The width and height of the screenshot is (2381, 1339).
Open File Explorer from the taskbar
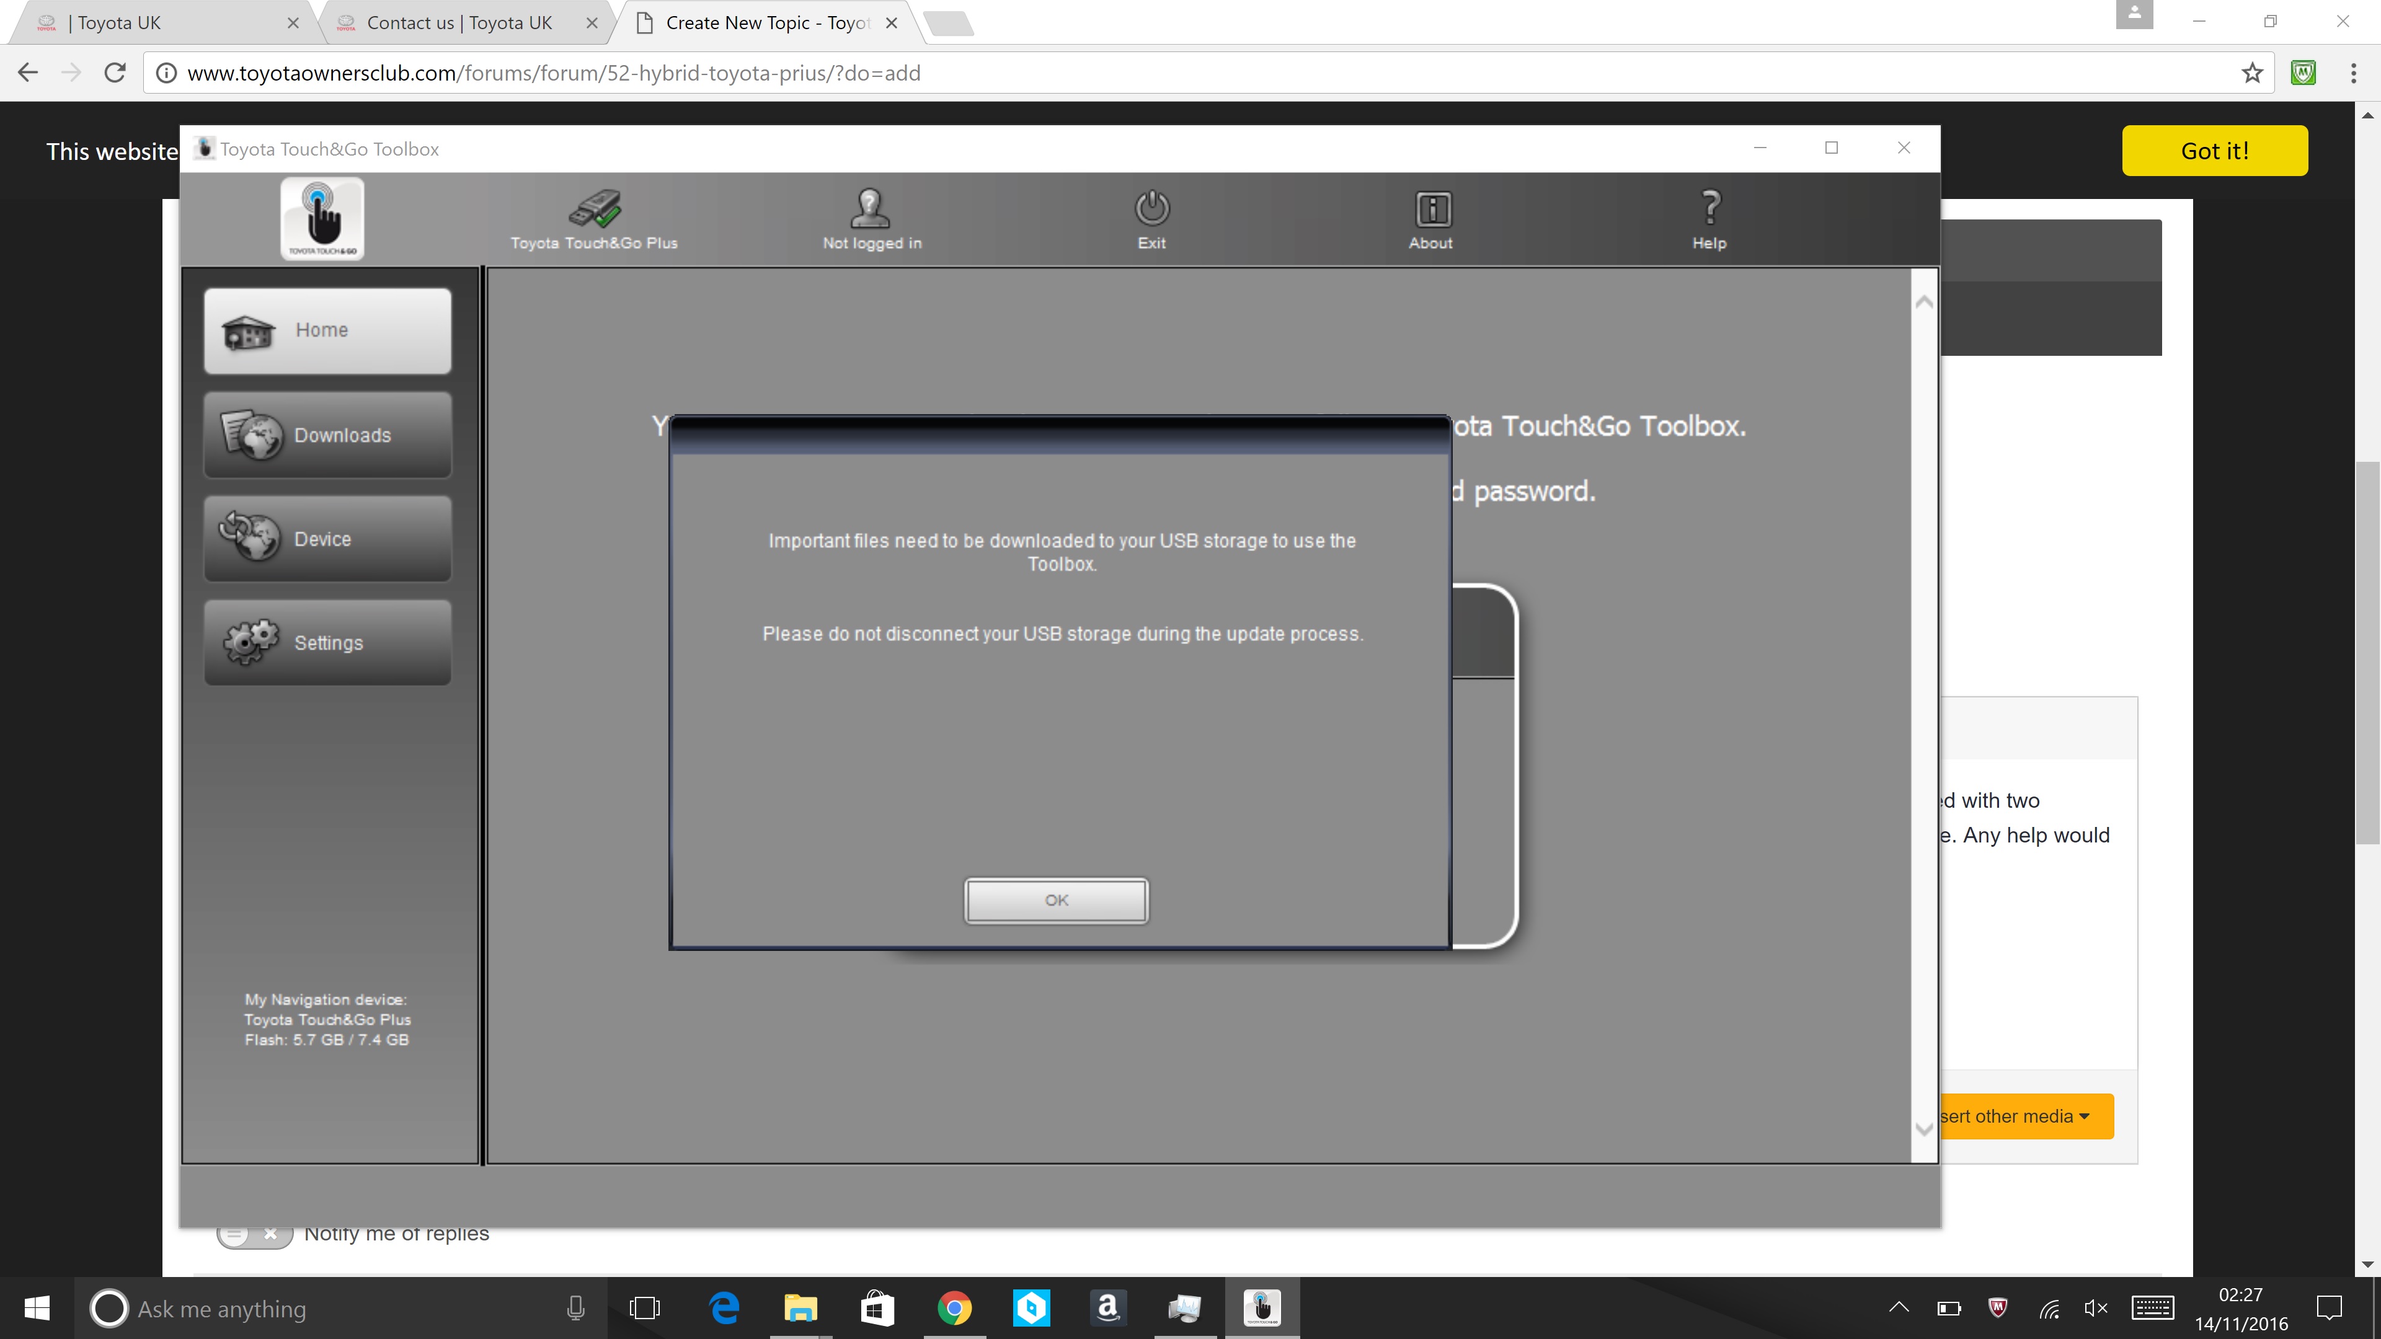click(800, 1309)
